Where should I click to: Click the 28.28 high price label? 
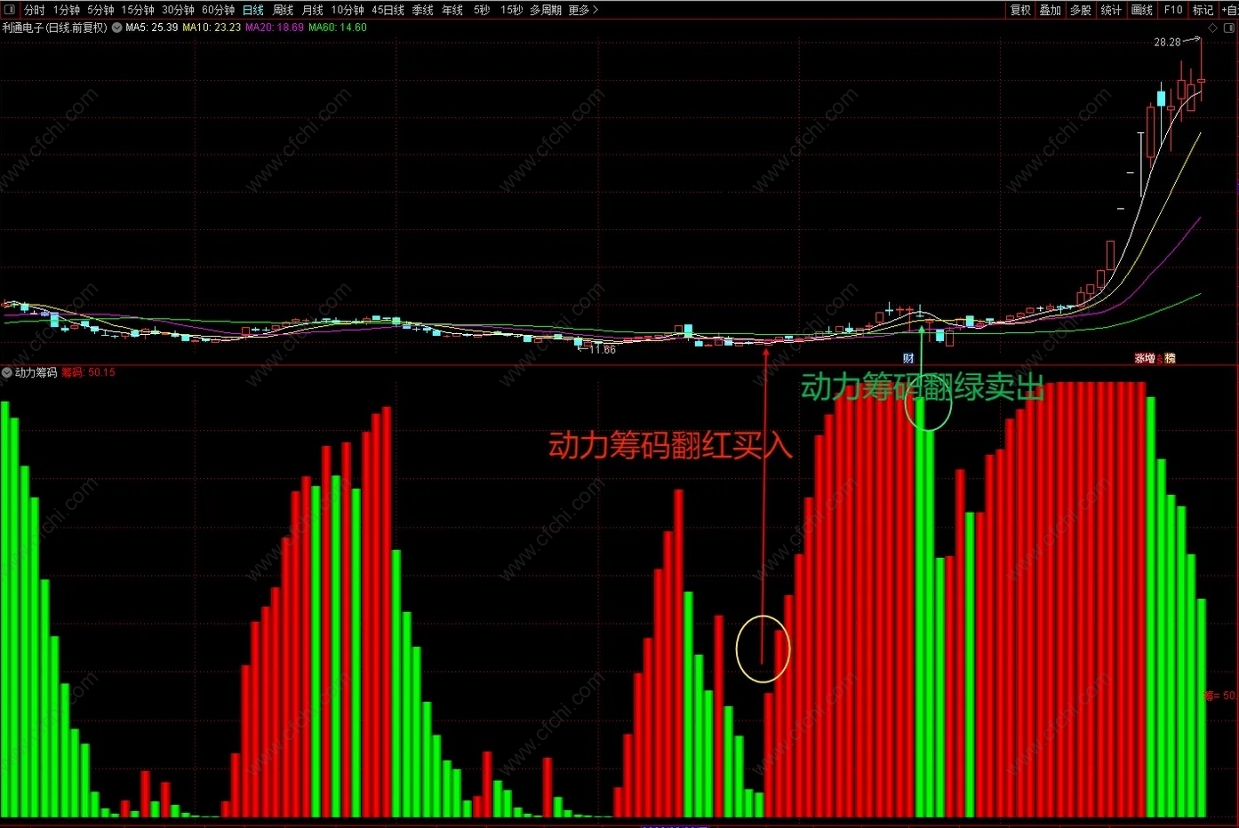click(x=1168, y=42)
